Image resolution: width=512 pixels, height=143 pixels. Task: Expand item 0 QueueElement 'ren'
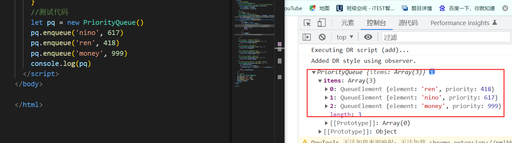(327, 89)
